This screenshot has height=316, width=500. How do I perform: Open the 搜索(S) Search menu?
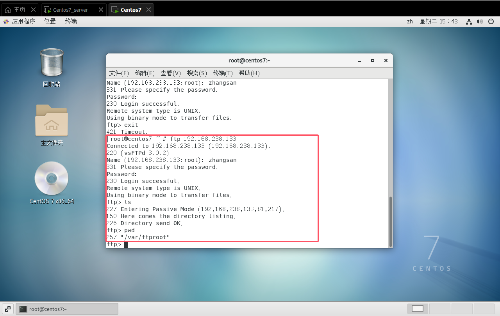pos(197,73)
